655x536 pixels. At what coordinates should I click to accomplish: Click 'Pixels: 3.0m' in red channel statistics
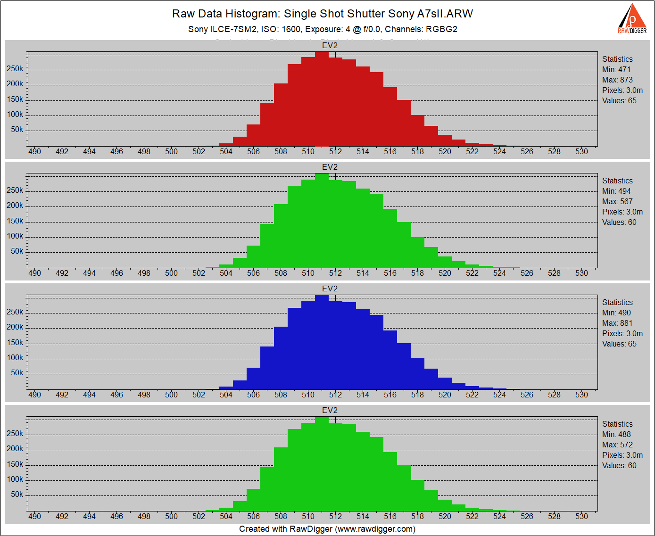622,90
